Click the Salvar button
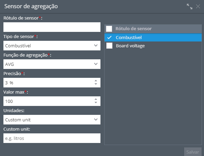 point(193,152)
